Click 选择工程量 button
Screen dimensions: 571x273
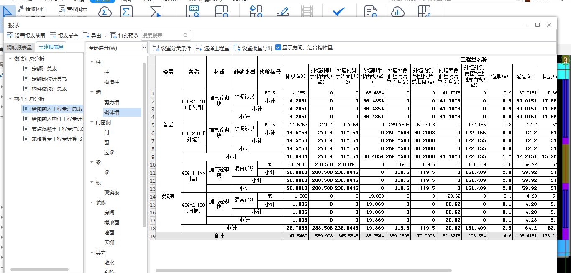213,48
